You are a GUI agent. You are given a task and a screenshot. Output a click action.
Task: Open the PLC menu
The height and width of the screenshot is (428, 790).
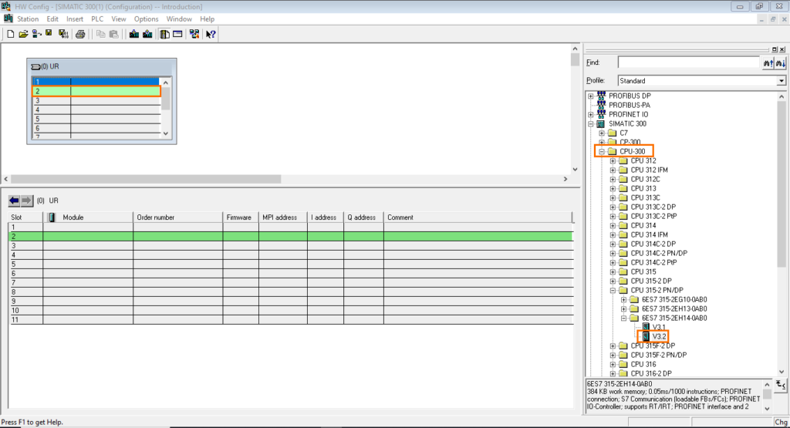(97, 19)
